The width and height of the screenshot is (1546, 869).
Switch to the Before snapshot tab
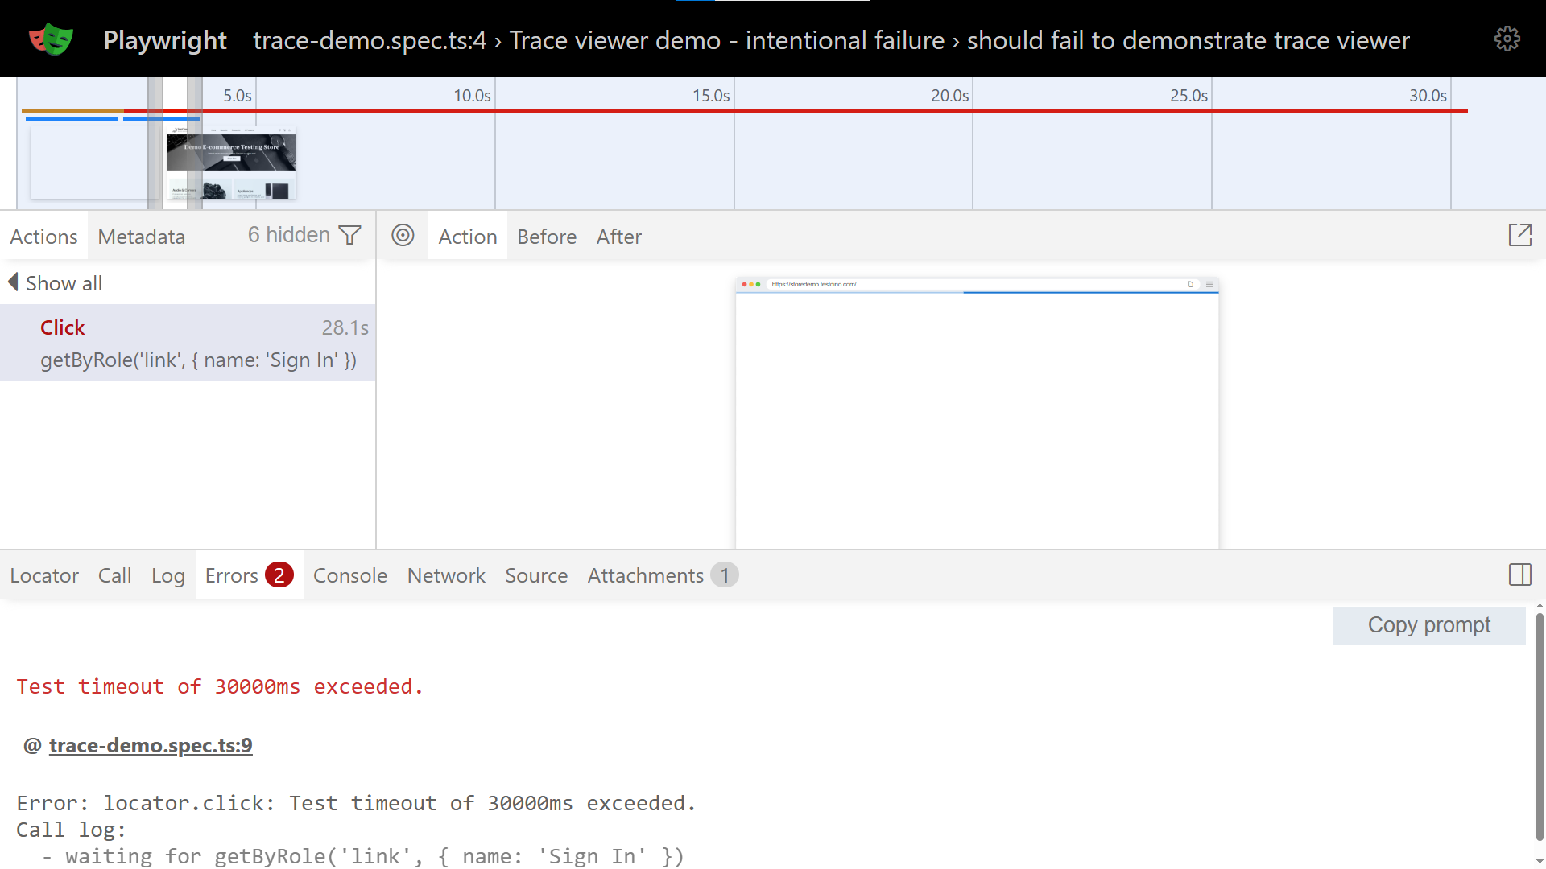tap(546, 237)
